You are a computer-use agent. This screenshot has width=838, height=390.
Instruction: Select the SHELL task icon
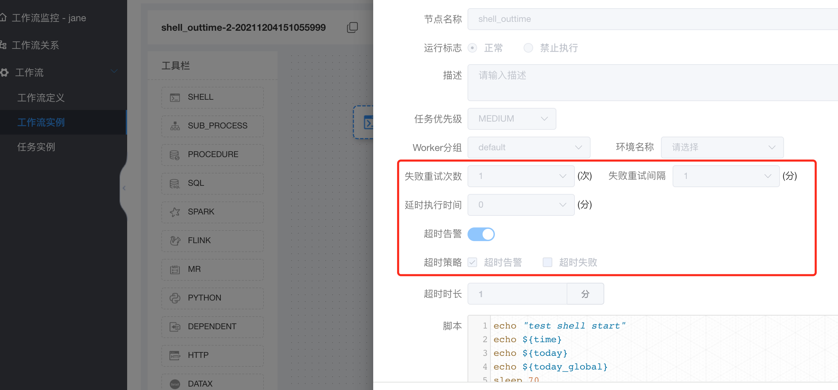tap(212, 97)
